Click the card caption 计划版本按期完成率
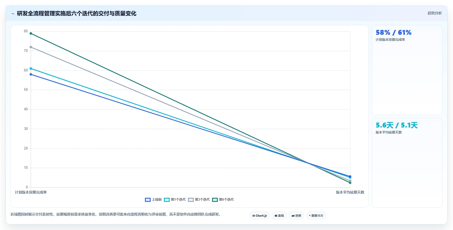The width and height of the screenshot is (453, 230). pos(390,40)
